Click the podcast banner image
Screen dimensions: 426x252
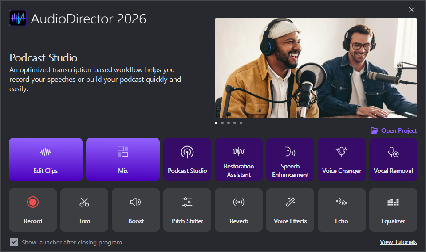(x=316, y=68)
